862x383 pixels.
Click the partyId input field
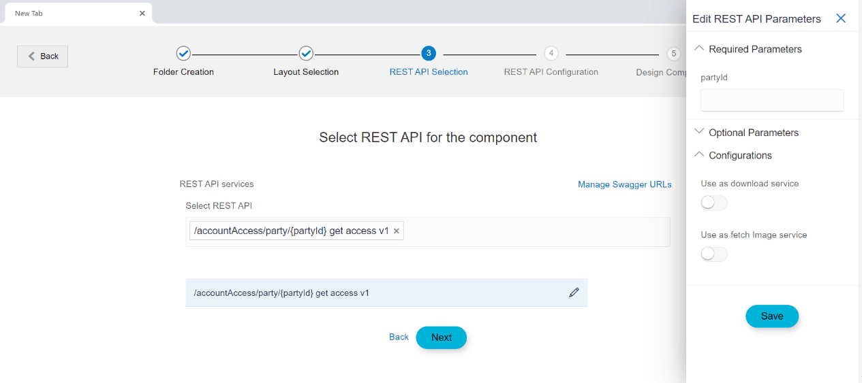(771, 100)
